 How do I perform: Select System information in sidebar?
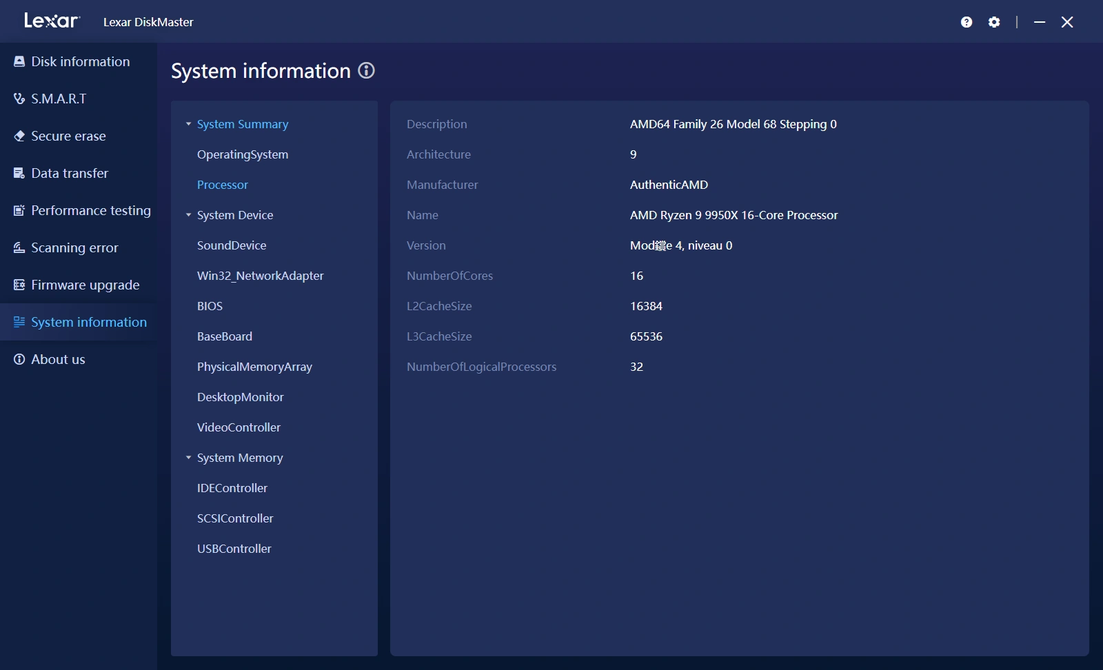coord(79,322)
